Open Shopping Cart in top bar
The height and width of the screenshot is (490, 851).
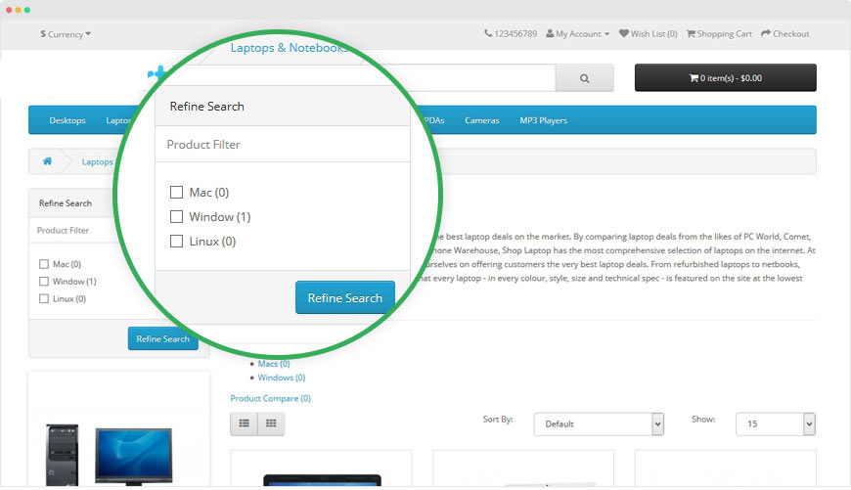(x=719, y=34)
